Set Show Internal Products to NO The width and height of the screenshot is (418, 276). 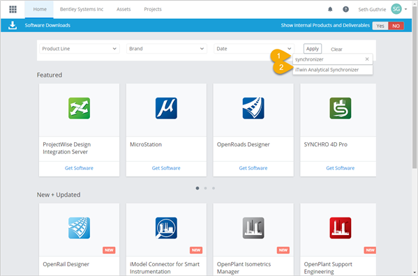coord(396,26)
